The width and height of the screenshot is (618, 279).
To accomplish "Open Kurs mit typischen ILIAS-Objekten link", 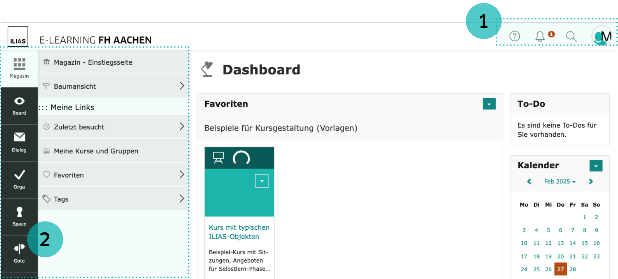I will pos(239,232).
